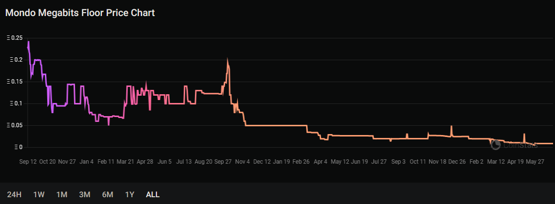The image size is (555, 204).
Task: Click the Jun 5 date label
Action: (x=165, y=162)
